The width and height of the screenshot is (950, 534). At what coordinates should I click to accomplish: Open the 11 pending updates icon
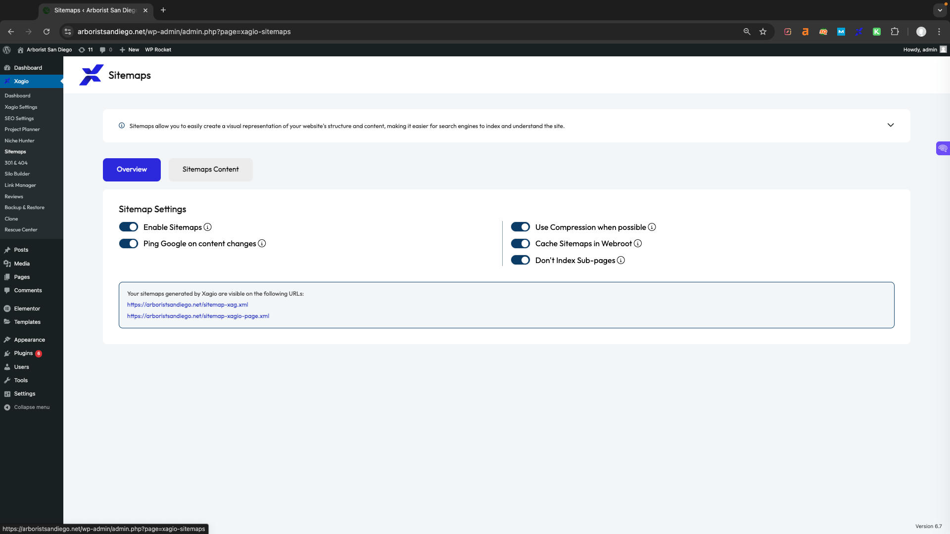tap(86, 49)
